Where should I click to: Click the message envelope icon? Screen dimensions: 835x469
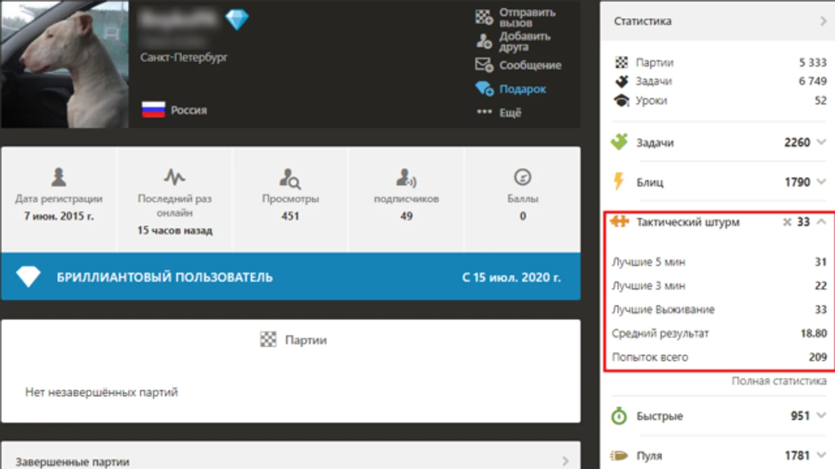pos(484,65)
